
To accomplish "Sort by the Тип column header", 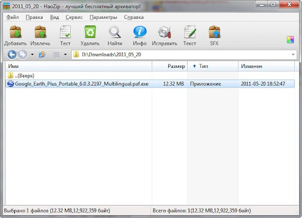I will [x=213, y=66].
